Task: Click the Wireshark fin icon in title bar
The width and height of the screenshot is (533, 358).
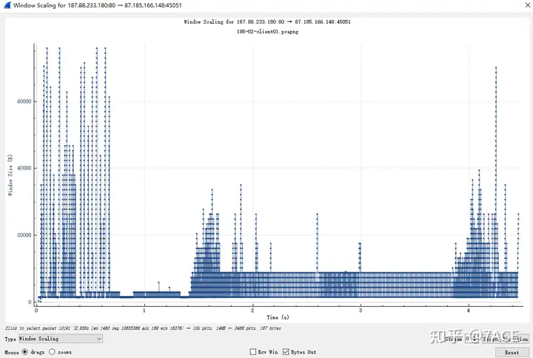Action: click(7, 5)
